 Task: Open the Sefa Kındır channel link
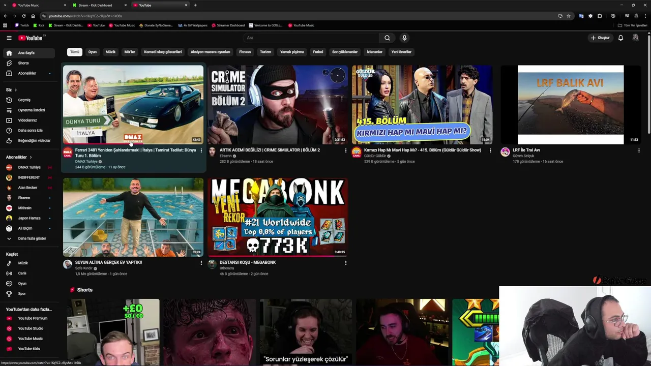pos(84,268)
